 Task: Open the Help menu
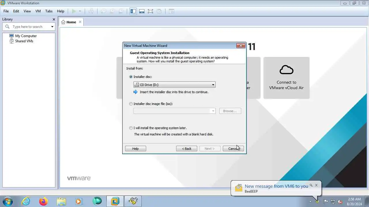pos(61,11)
